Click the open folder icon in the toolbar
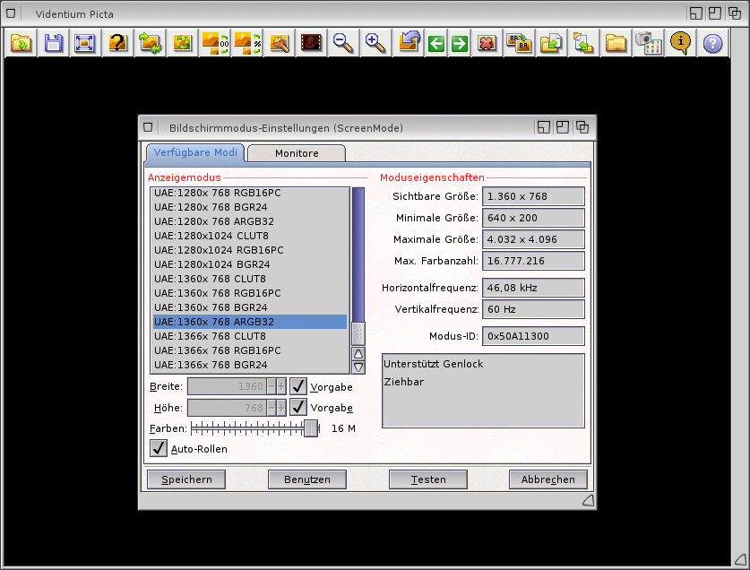Screen dimensions: 750x570 [x=21, y=43]
